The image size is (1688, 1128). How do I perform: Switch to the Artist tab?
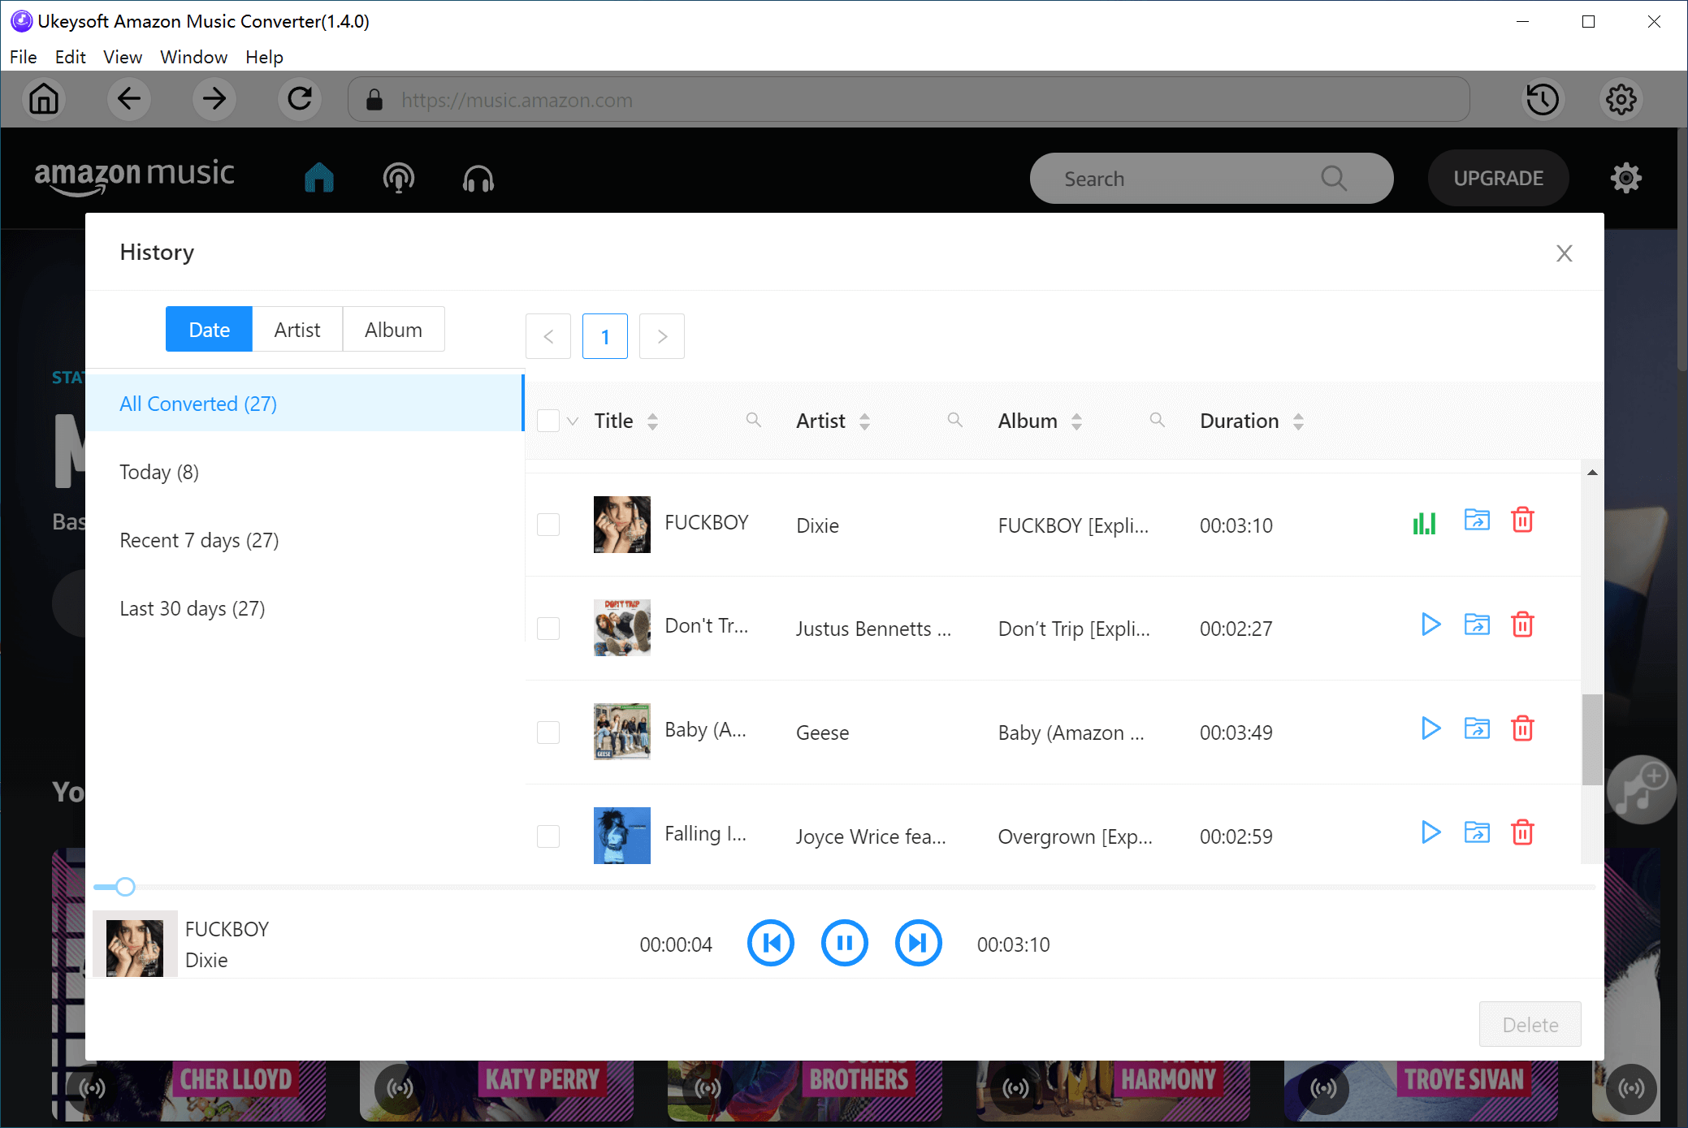pyautogui.click(x=297, y=329)
